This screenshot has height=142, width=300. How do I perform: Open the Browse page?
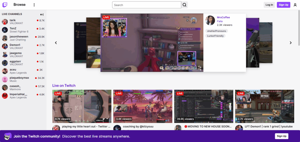coord(20,5)
